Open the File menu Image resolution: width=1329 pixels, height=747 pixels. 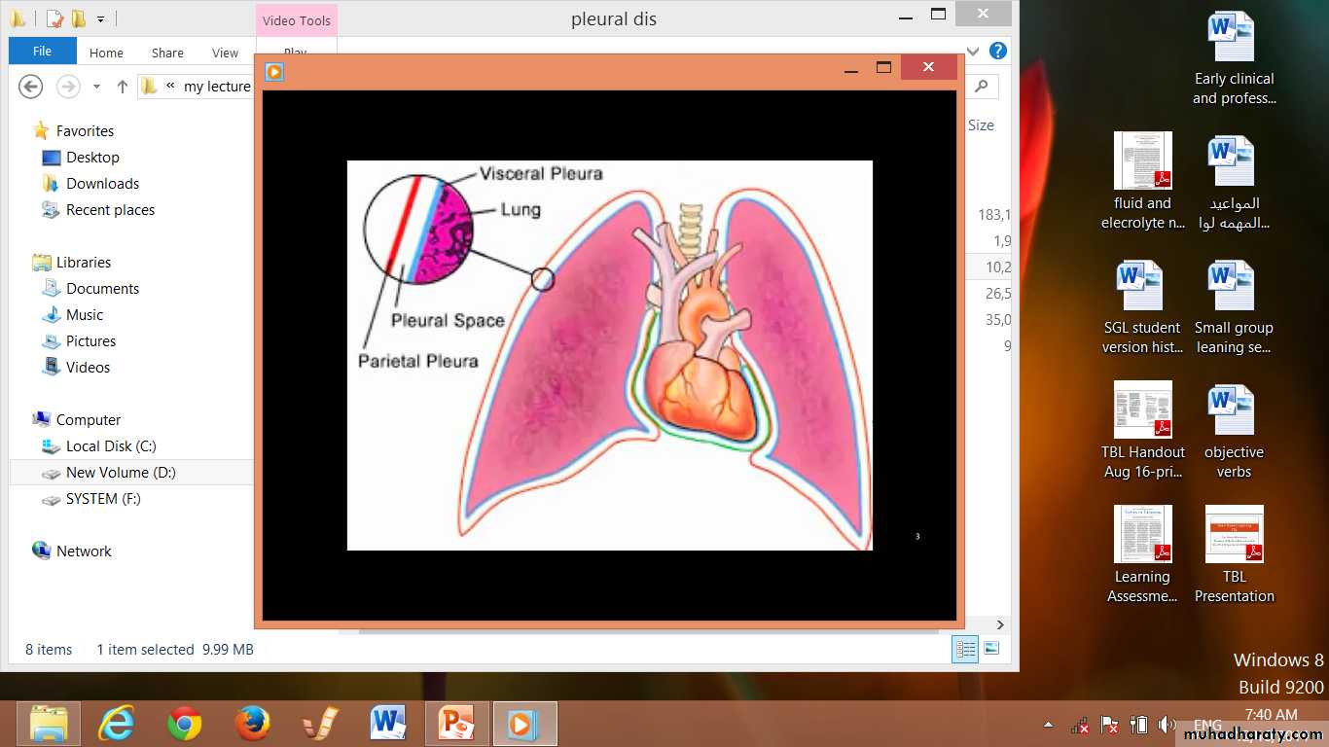[x=42, y=52]
